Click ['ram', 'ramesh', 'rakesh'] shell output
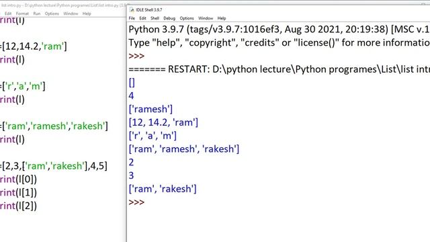The width and height of the screenshot is (430, 242). point(184,149)
